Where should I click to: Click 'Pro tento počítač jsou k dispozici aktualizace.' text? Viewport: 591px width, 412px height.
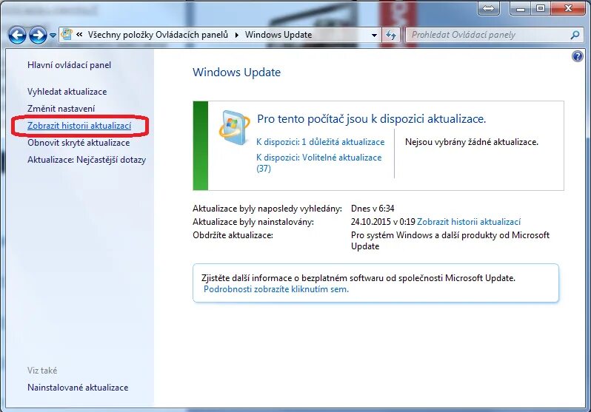click(372, 119)
